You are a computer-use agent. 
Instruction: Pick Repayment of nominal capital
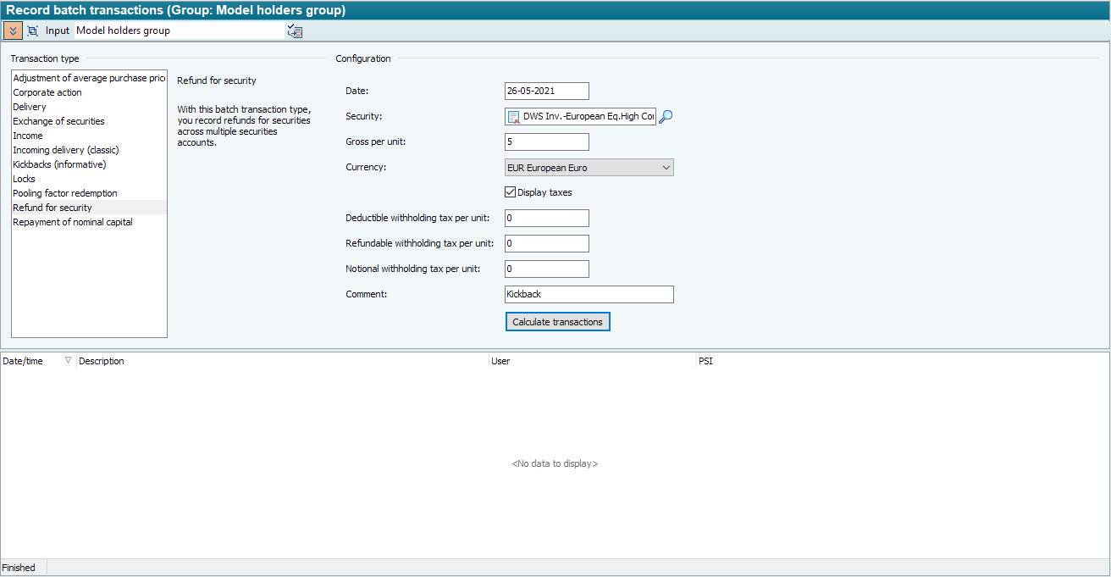coord(73,222)
